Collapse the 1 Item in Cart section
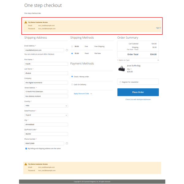 coord(158,60)
